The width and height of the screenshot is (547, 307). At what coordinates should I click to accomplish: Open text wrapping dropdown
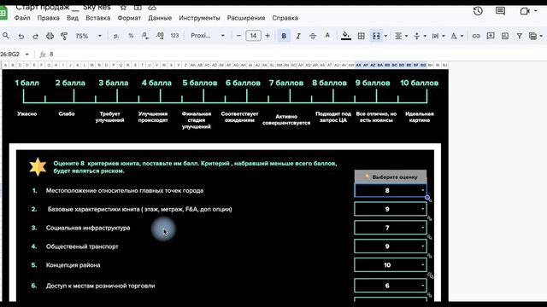[x=438, y=36]
